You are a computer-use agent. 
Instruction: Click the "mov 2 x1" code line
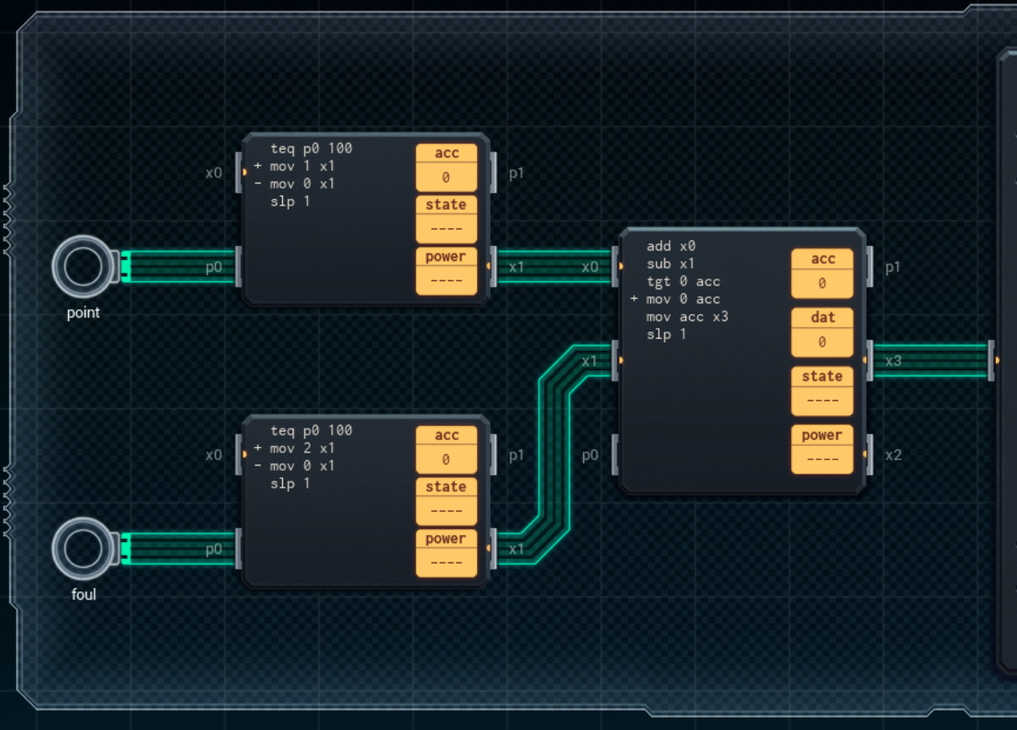click(x=302, y=448)
